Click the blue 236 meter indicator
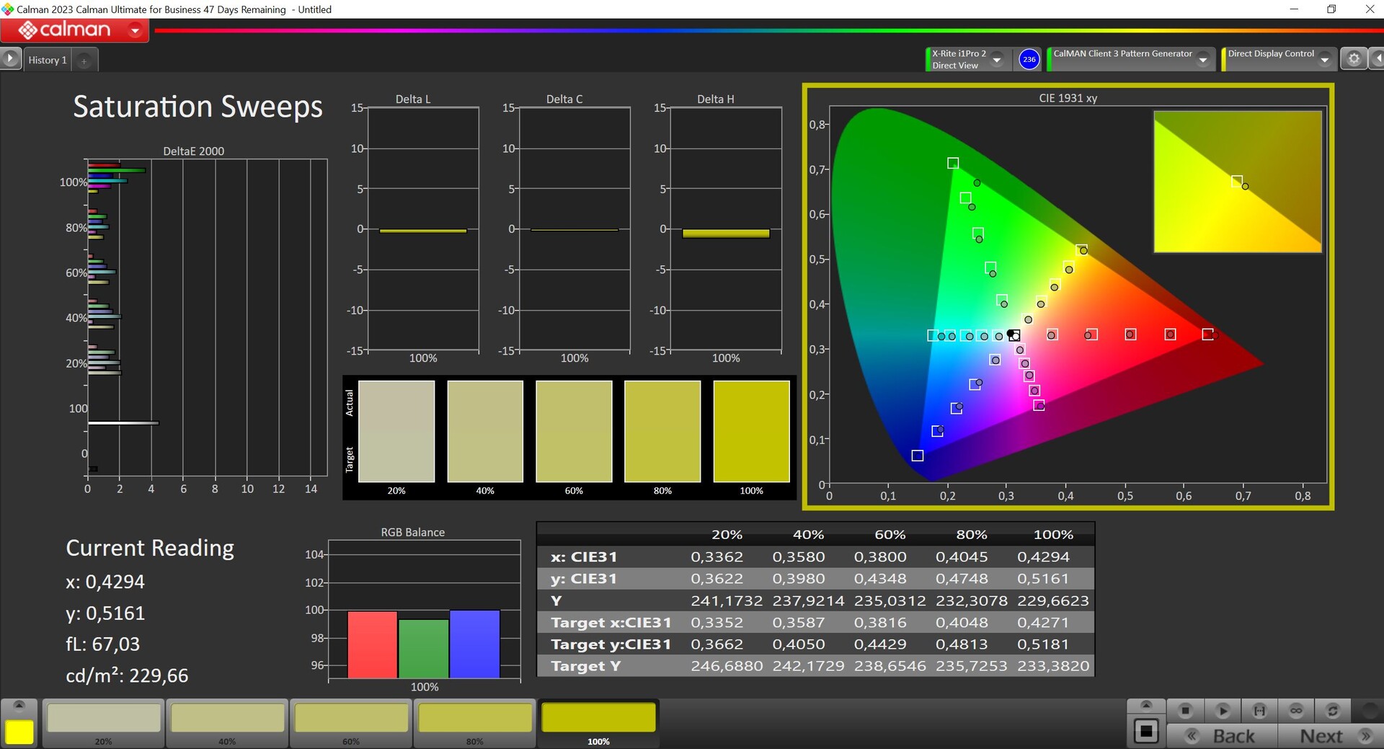Viewport: 1384px width, 749px height. (x=1029, y=59)
